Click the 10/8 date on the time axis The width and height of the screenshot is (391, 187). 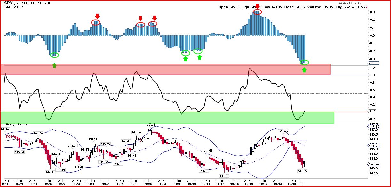(x=163, y=184)
